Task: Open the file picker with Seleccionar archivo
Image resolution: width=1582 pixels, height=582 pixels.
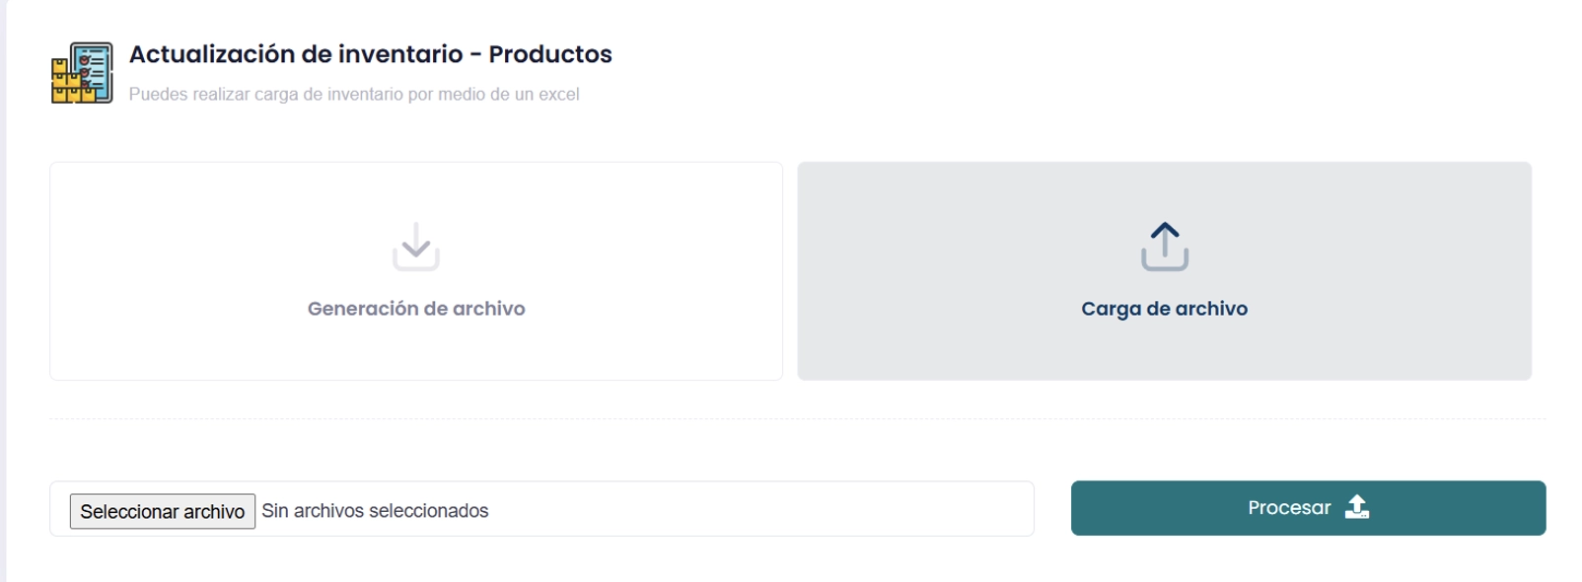Action: coord(163,510)
